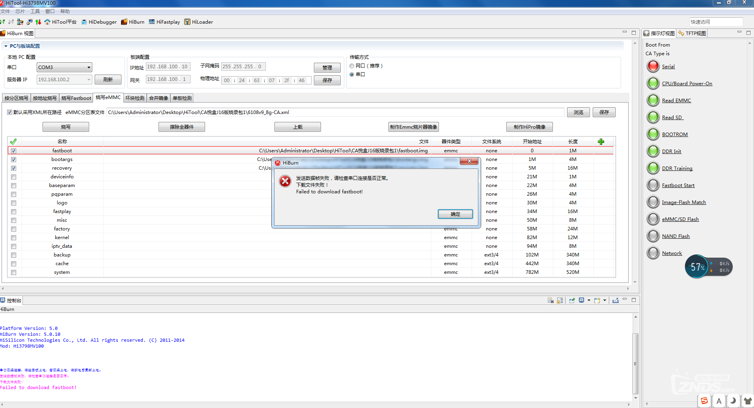Open the Tools menu
754x408 pixels.
click(35, 11)
